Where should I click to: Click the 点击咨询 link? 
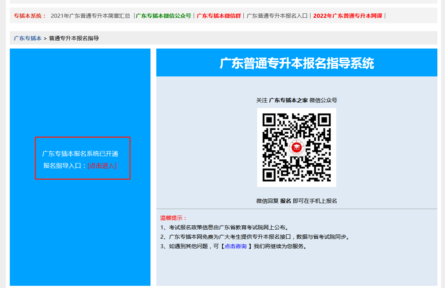pos(235,246)
